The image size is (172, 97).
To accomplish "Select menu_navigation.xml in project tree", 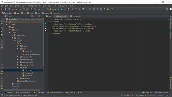I will (33, 54).
